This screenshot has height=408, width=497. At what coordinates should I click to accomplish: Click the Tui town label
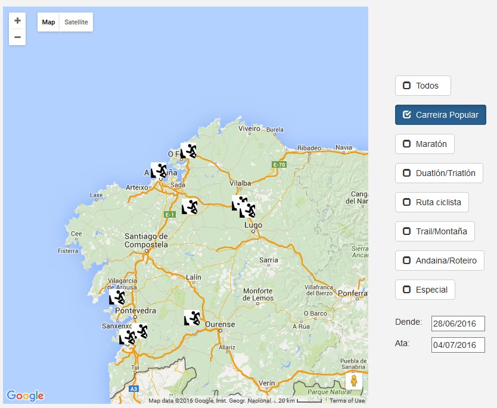click(x=135, y=368)
